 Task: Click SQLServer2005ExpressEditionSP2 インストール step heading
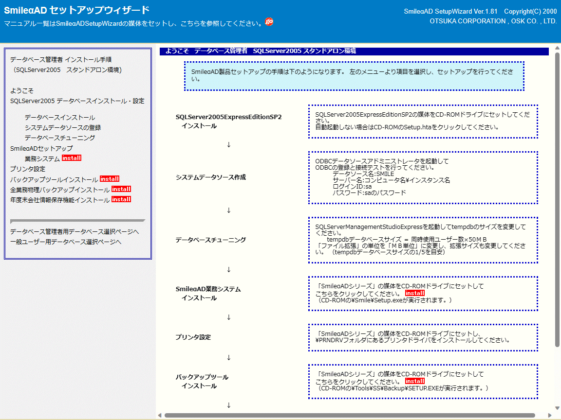point(228,122)
